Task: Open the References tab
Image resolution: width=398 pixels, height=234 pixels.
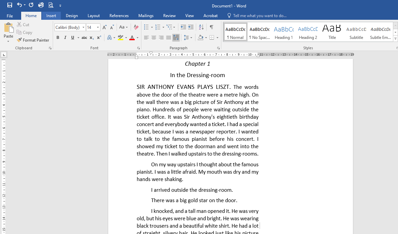Action: pyautogui.click(x=119, y=16)
